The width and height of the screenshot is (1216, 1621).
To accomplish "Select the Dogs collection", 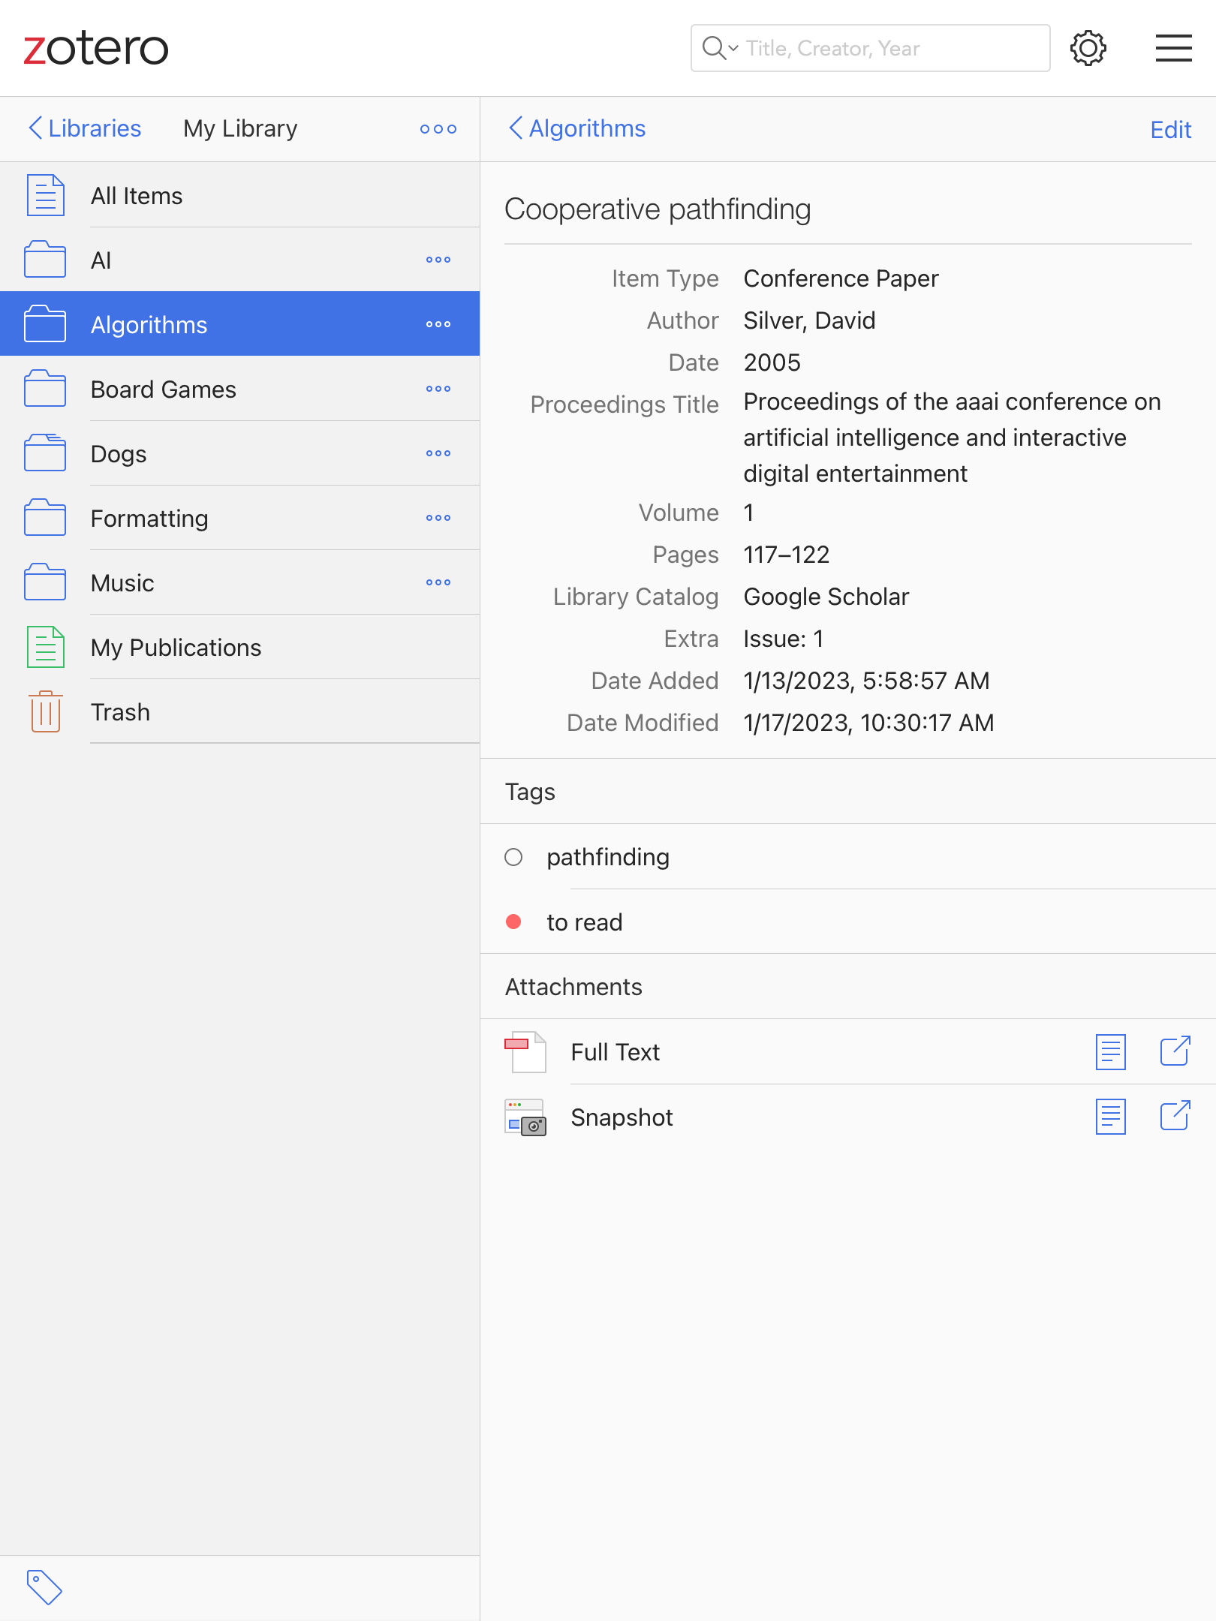I will (119, 454).
